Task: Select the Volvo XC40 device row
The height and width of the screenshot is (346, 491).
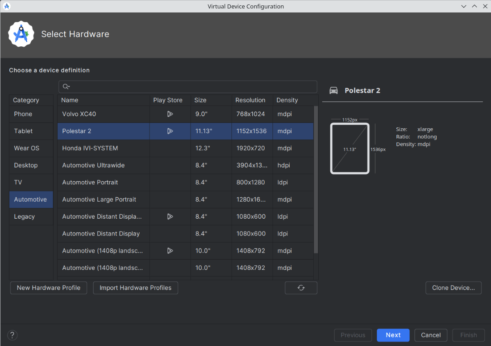Action: [185, 114]
